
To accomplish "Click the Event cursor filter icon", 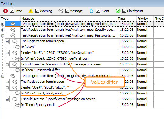I will pyautogui.click(x=91, y=11).
